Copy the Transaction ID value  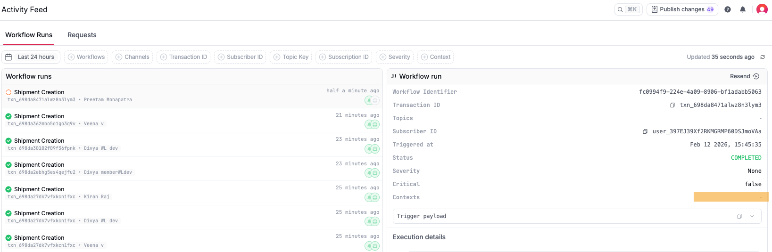tap(672, 105)
